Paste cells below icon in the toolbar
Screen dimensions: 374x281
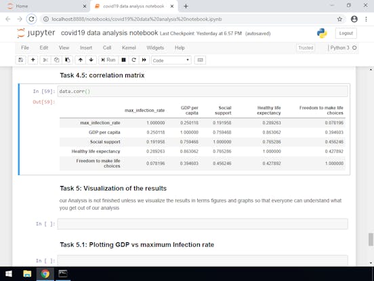click(x=68, y=60)
